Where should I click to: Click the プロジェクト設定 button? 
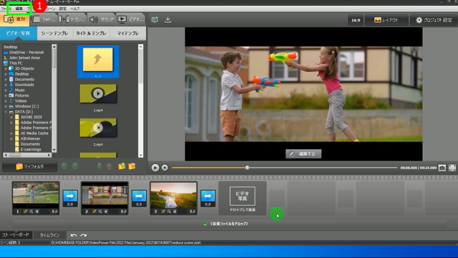point(434,20)
